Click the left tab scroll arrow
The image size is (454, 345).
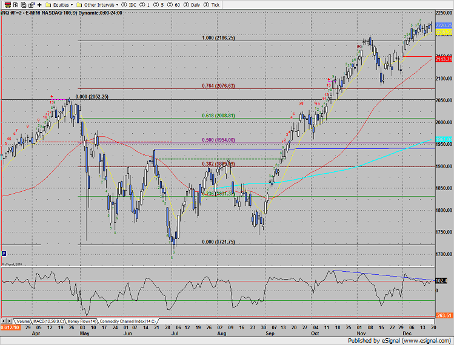(x=4, y=321)
